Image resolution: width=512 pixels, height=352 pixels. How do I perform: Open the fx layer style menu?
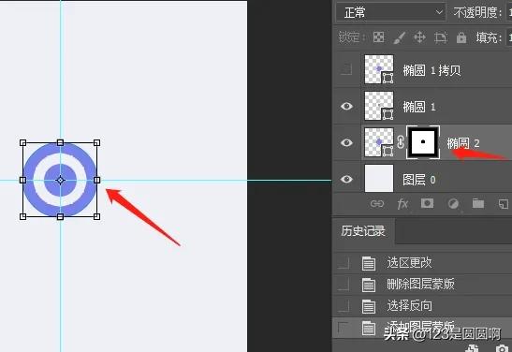tap(402, 204)
